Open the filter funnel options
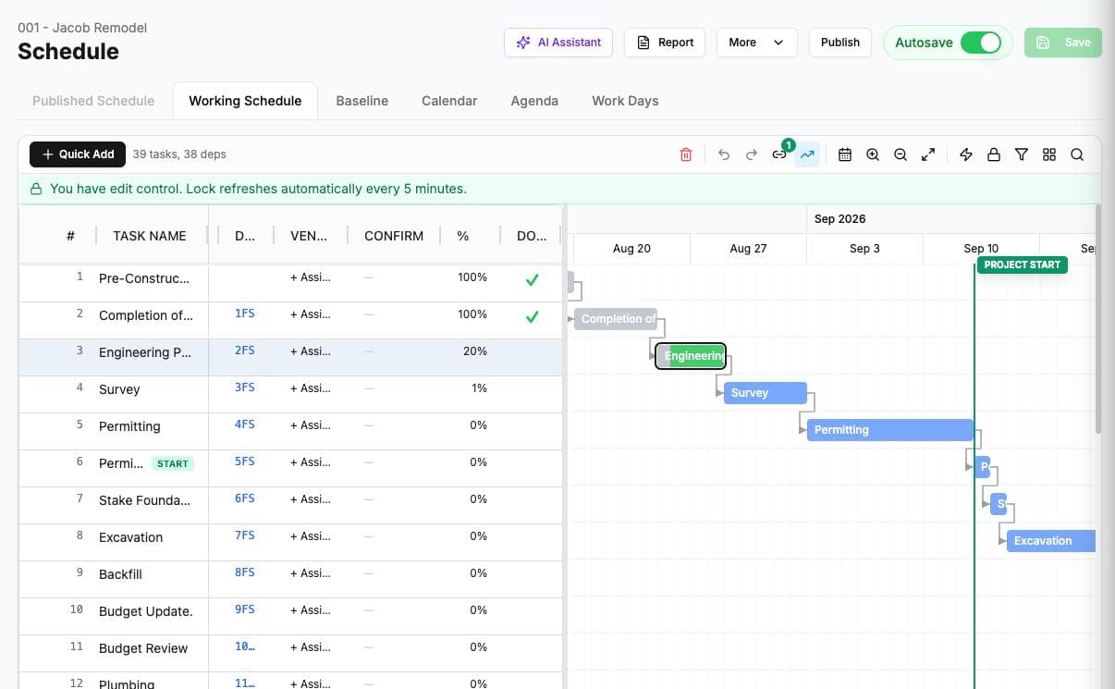This screenshot has height=689, width=1115. (1022, 154)
